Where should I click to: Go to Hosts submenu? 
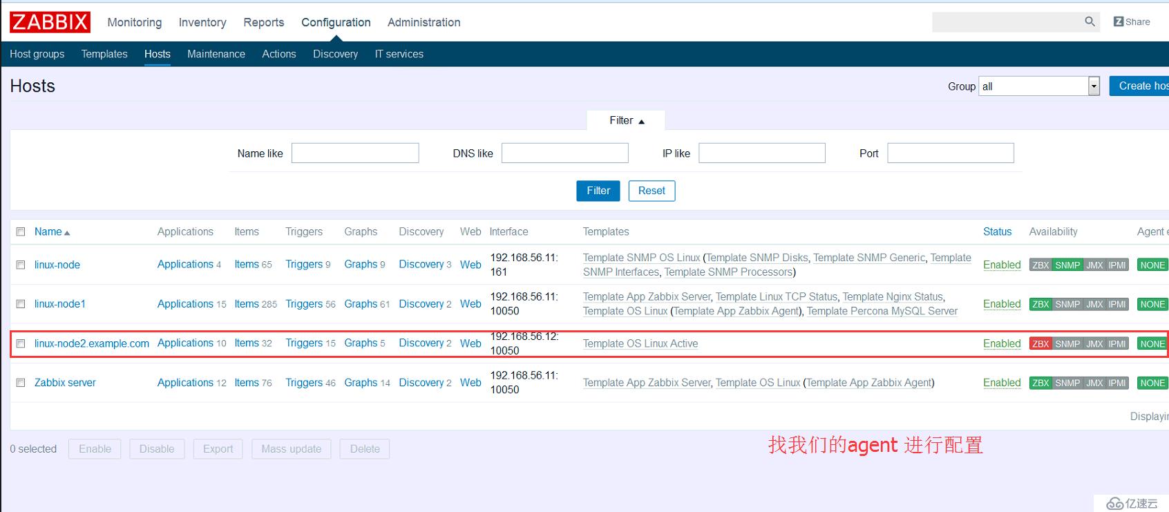(158, 54)
